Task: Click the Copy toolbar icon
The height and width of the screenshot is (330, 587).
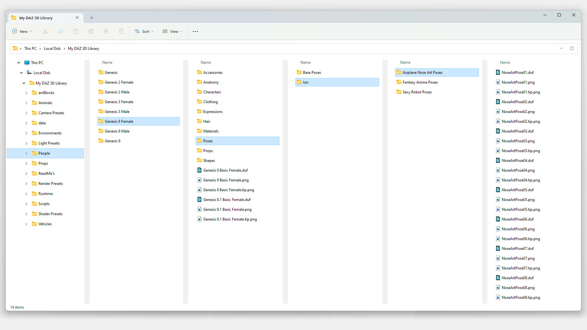Action: point(61,31)
